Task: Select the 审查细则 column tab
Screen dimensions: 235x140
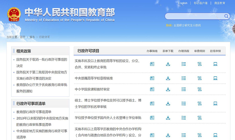Action: (x=199, y=51)
